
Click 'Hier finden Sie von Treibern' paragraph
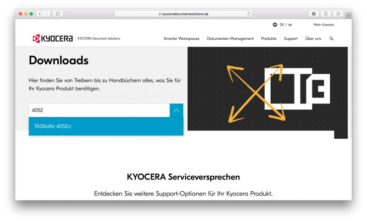click(105, 84)
